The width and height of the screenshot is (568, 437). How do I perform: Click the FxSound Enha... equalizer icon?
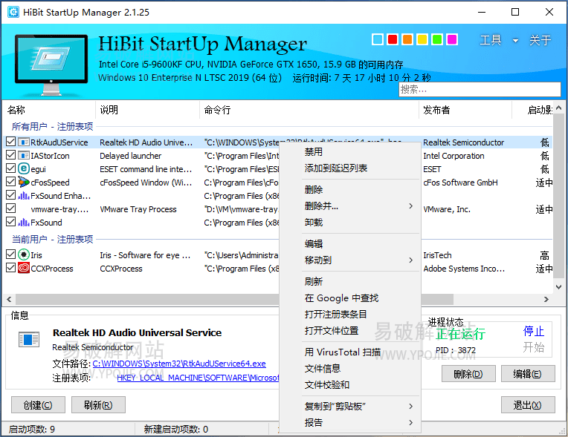[24, 196]
